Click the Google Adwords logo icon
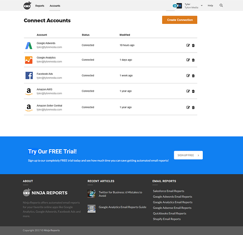 (x=29, y=45)
